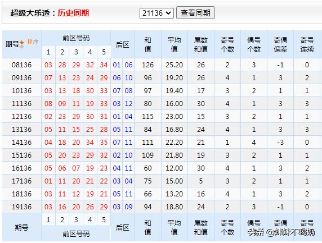Click red number 31 in row 12136
322x243 pixels.
coord(104,117)
